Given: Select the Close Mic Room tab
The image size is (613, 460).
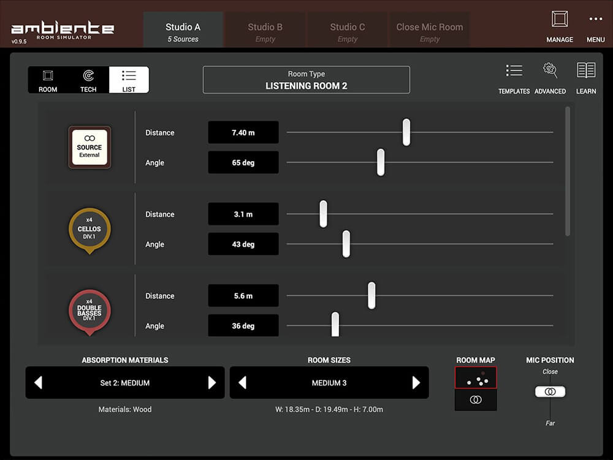Looking at the screenshot, I should click(429, 29).
